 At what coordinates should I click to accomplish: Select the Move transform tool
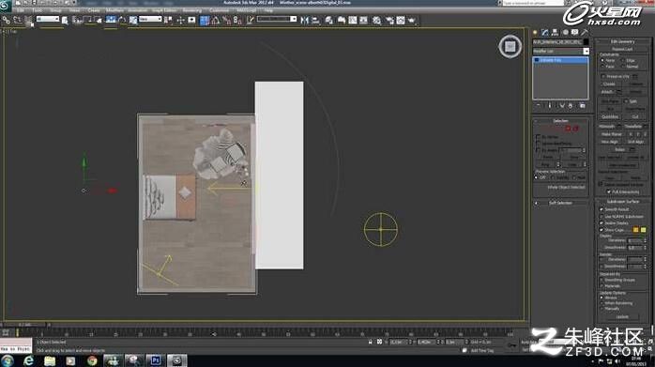point(111,20)
